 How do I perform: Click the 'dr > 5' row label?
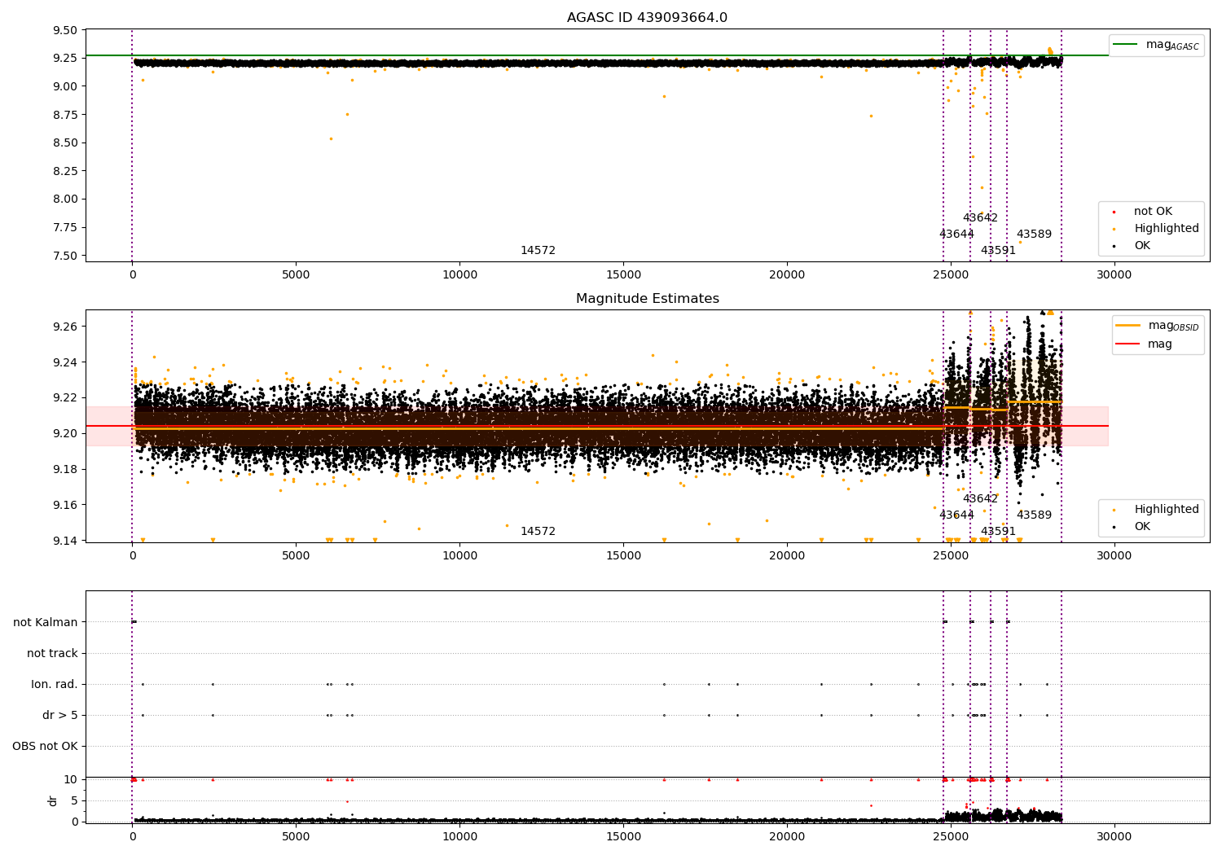(x=60, y=716)
